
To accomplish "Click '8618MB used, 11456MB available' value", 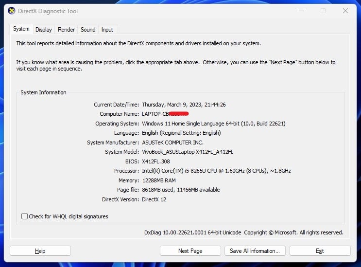I will 181,190.
